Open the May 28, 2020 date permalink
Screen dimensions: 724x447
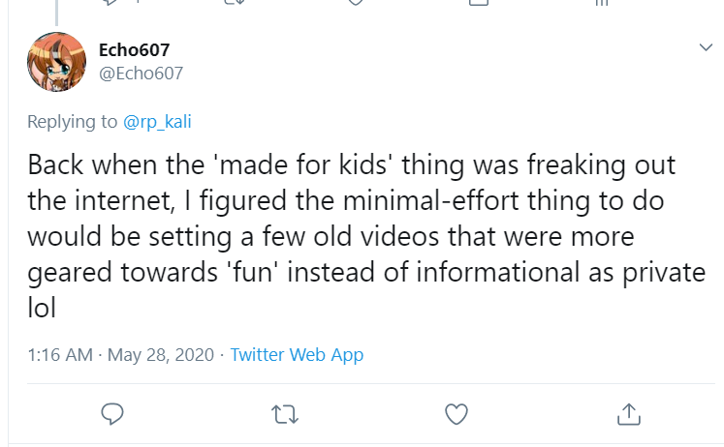pyautogui.click(x=161, y=355)
